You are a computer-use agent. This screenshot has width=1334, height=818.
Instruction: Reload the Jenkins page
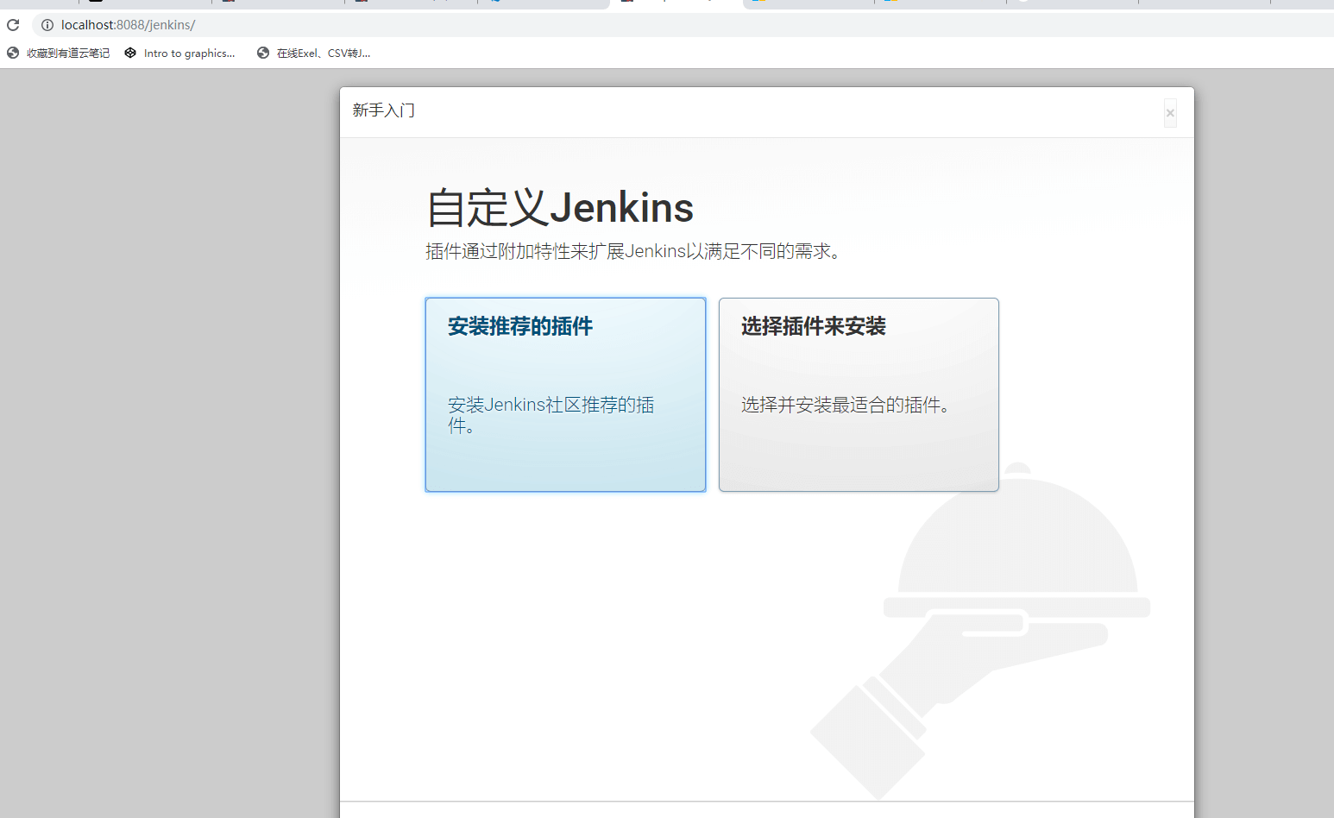13,25
